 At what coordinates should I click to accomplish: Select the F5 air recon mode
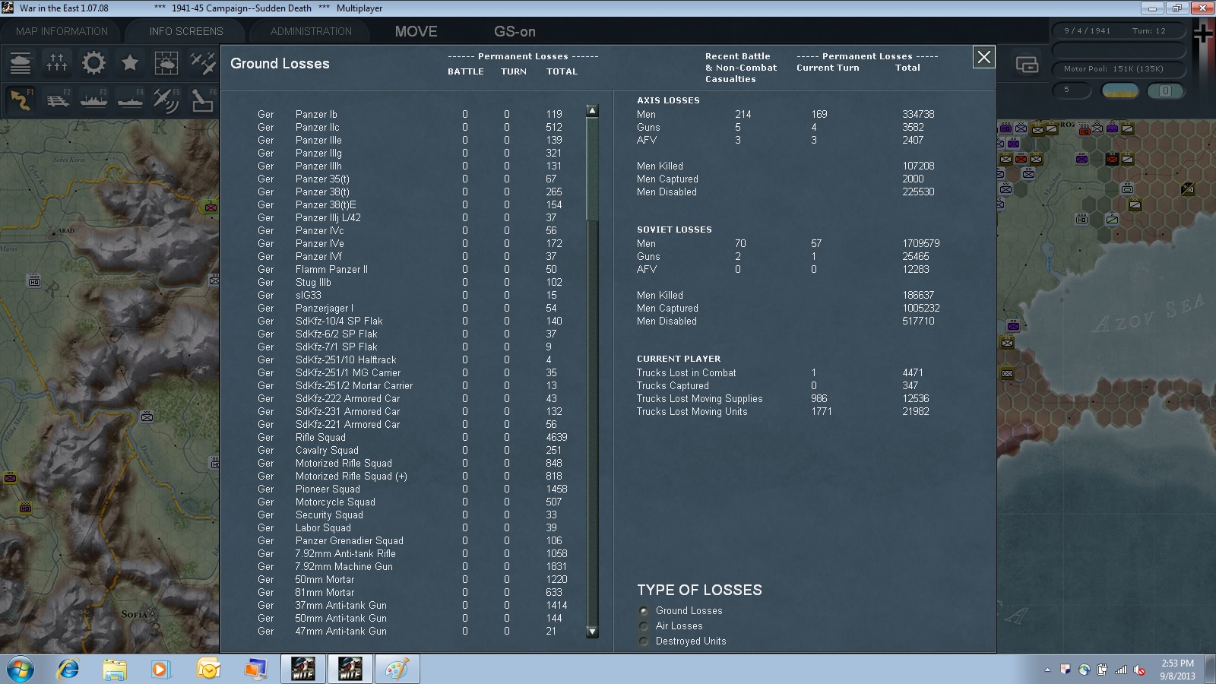click(x=166, y=100)
